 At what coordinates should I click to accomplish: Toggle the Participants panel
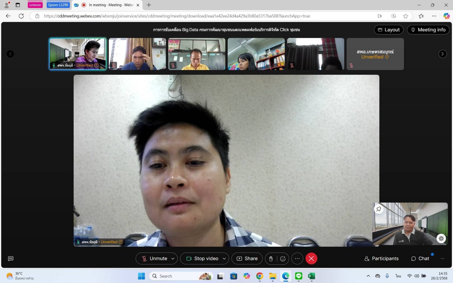click(x=381, y=259)
